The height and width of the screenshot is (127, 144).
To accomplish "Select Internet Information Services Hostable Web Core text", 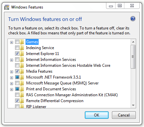I will (x=68, y=65).
